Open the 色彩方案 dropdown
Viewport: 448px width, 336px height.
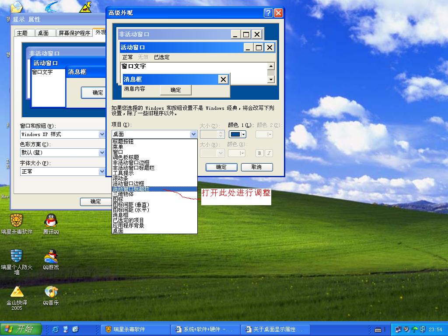102,153
